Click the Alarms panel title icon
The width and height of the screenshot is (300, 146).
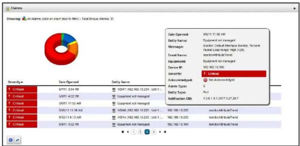7,8
